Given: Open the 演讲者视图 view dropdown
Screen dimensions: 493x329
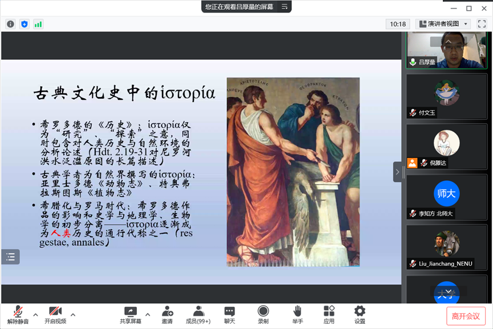Looking at the screenshot, I should coord(443,24).
